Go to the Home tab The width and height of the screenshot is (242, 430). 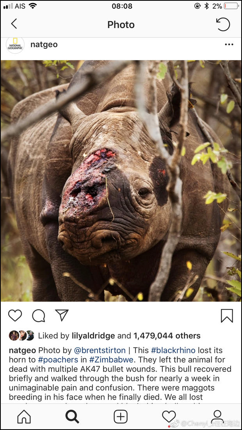point(24,417)
